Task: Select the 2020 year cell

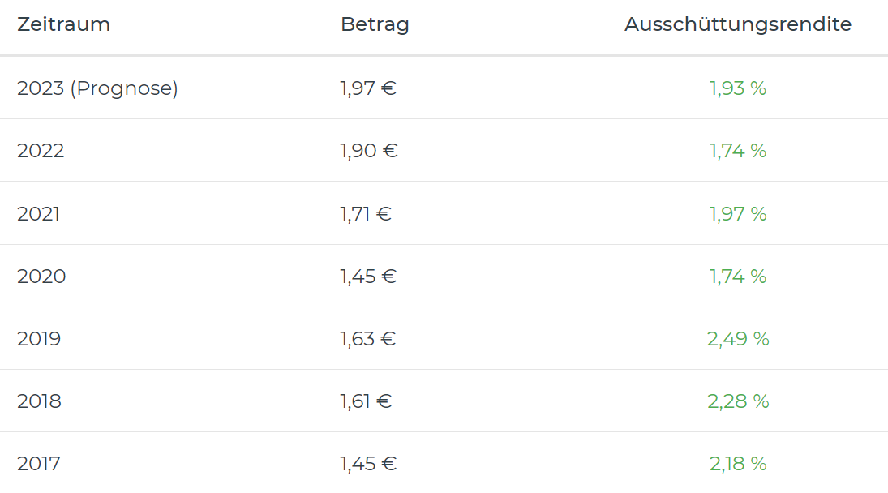Action: pos(41,277)
